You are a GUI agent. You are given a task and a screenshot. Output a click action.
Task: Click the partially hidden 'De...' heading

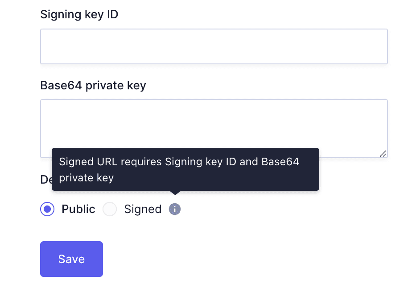coord(46,180)
